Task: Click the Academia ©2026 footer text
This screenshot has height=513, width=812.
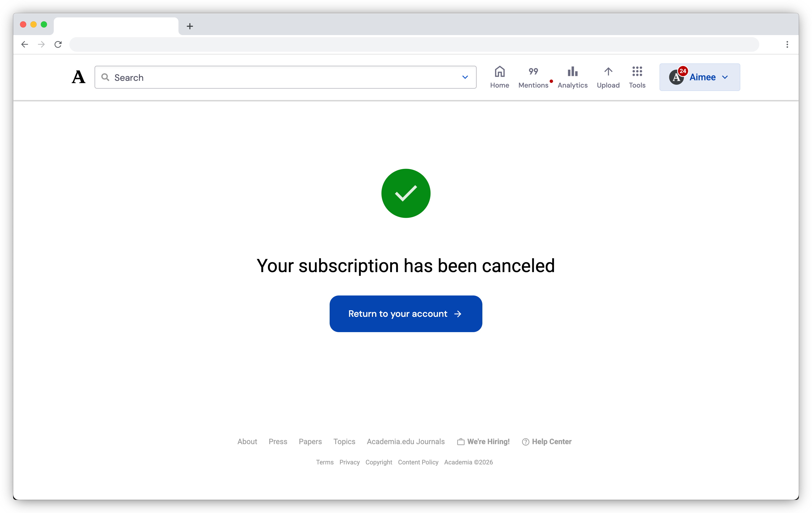Action: (468, 462)
